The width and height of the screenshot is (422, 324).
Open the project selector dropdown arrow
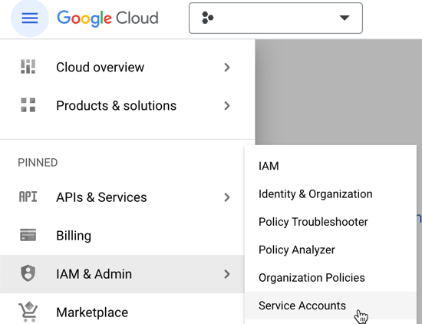pos(345,18)
